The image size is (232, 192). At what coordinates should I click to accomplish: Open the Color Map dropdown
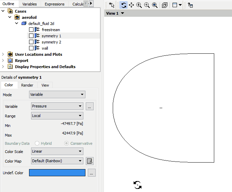click(57, 161)
